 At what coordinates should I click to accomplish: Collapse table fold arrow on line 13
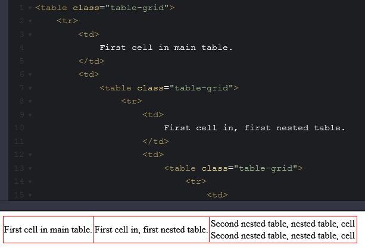point(30,168)
